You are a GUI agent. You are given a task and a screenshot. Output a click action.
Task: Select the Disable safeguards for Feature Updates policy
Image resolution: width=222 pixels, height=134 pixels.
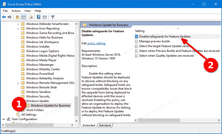click(164, 36)
